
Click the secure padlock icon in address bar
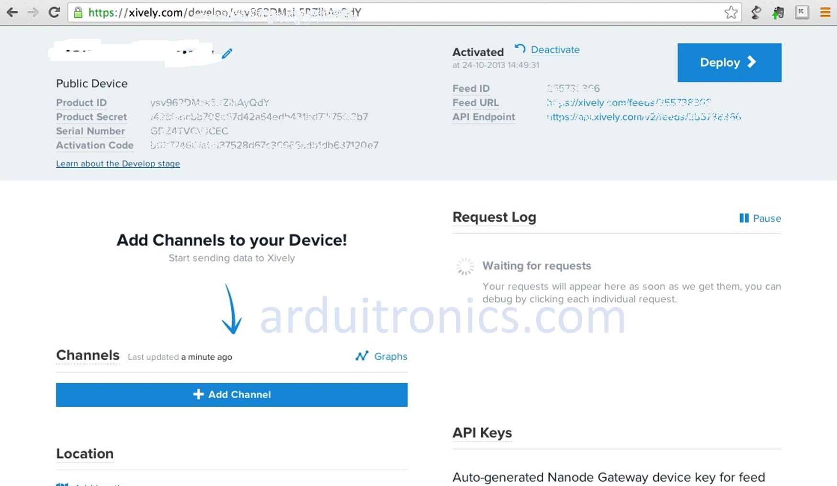point(78,12)
